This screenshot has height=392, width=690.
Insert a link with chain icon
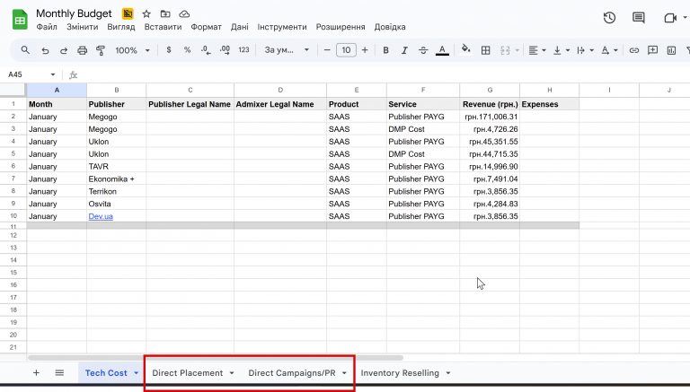[633, 50]
